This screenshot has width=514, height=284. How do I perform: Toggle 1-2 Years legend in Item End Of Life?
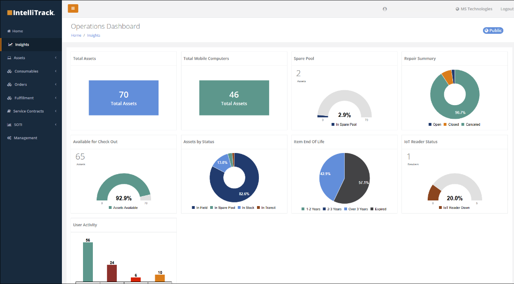[x=311, y=209]
